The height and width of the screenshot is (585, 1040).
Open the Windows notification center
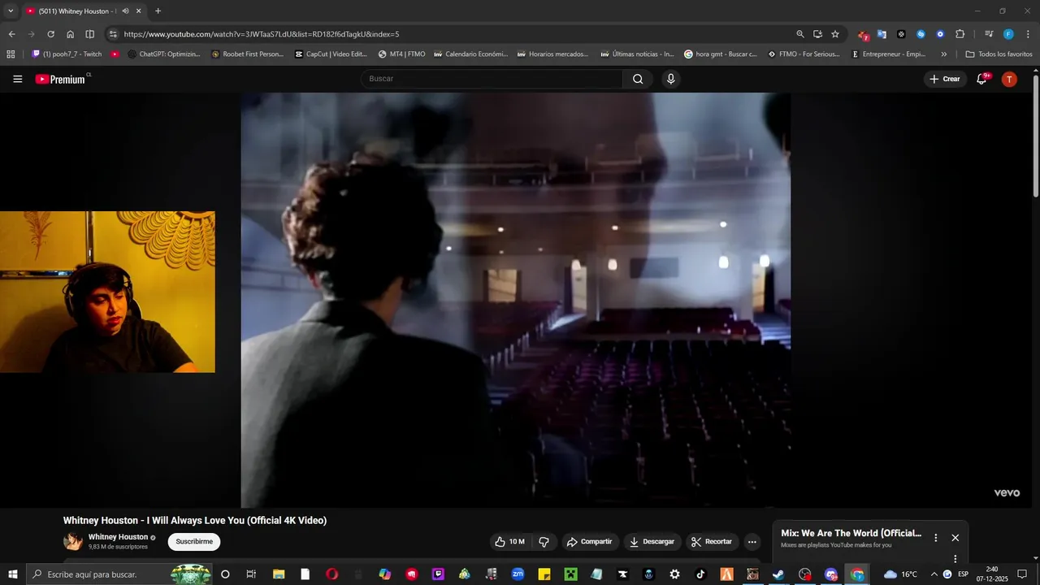tap(1022, 574)
